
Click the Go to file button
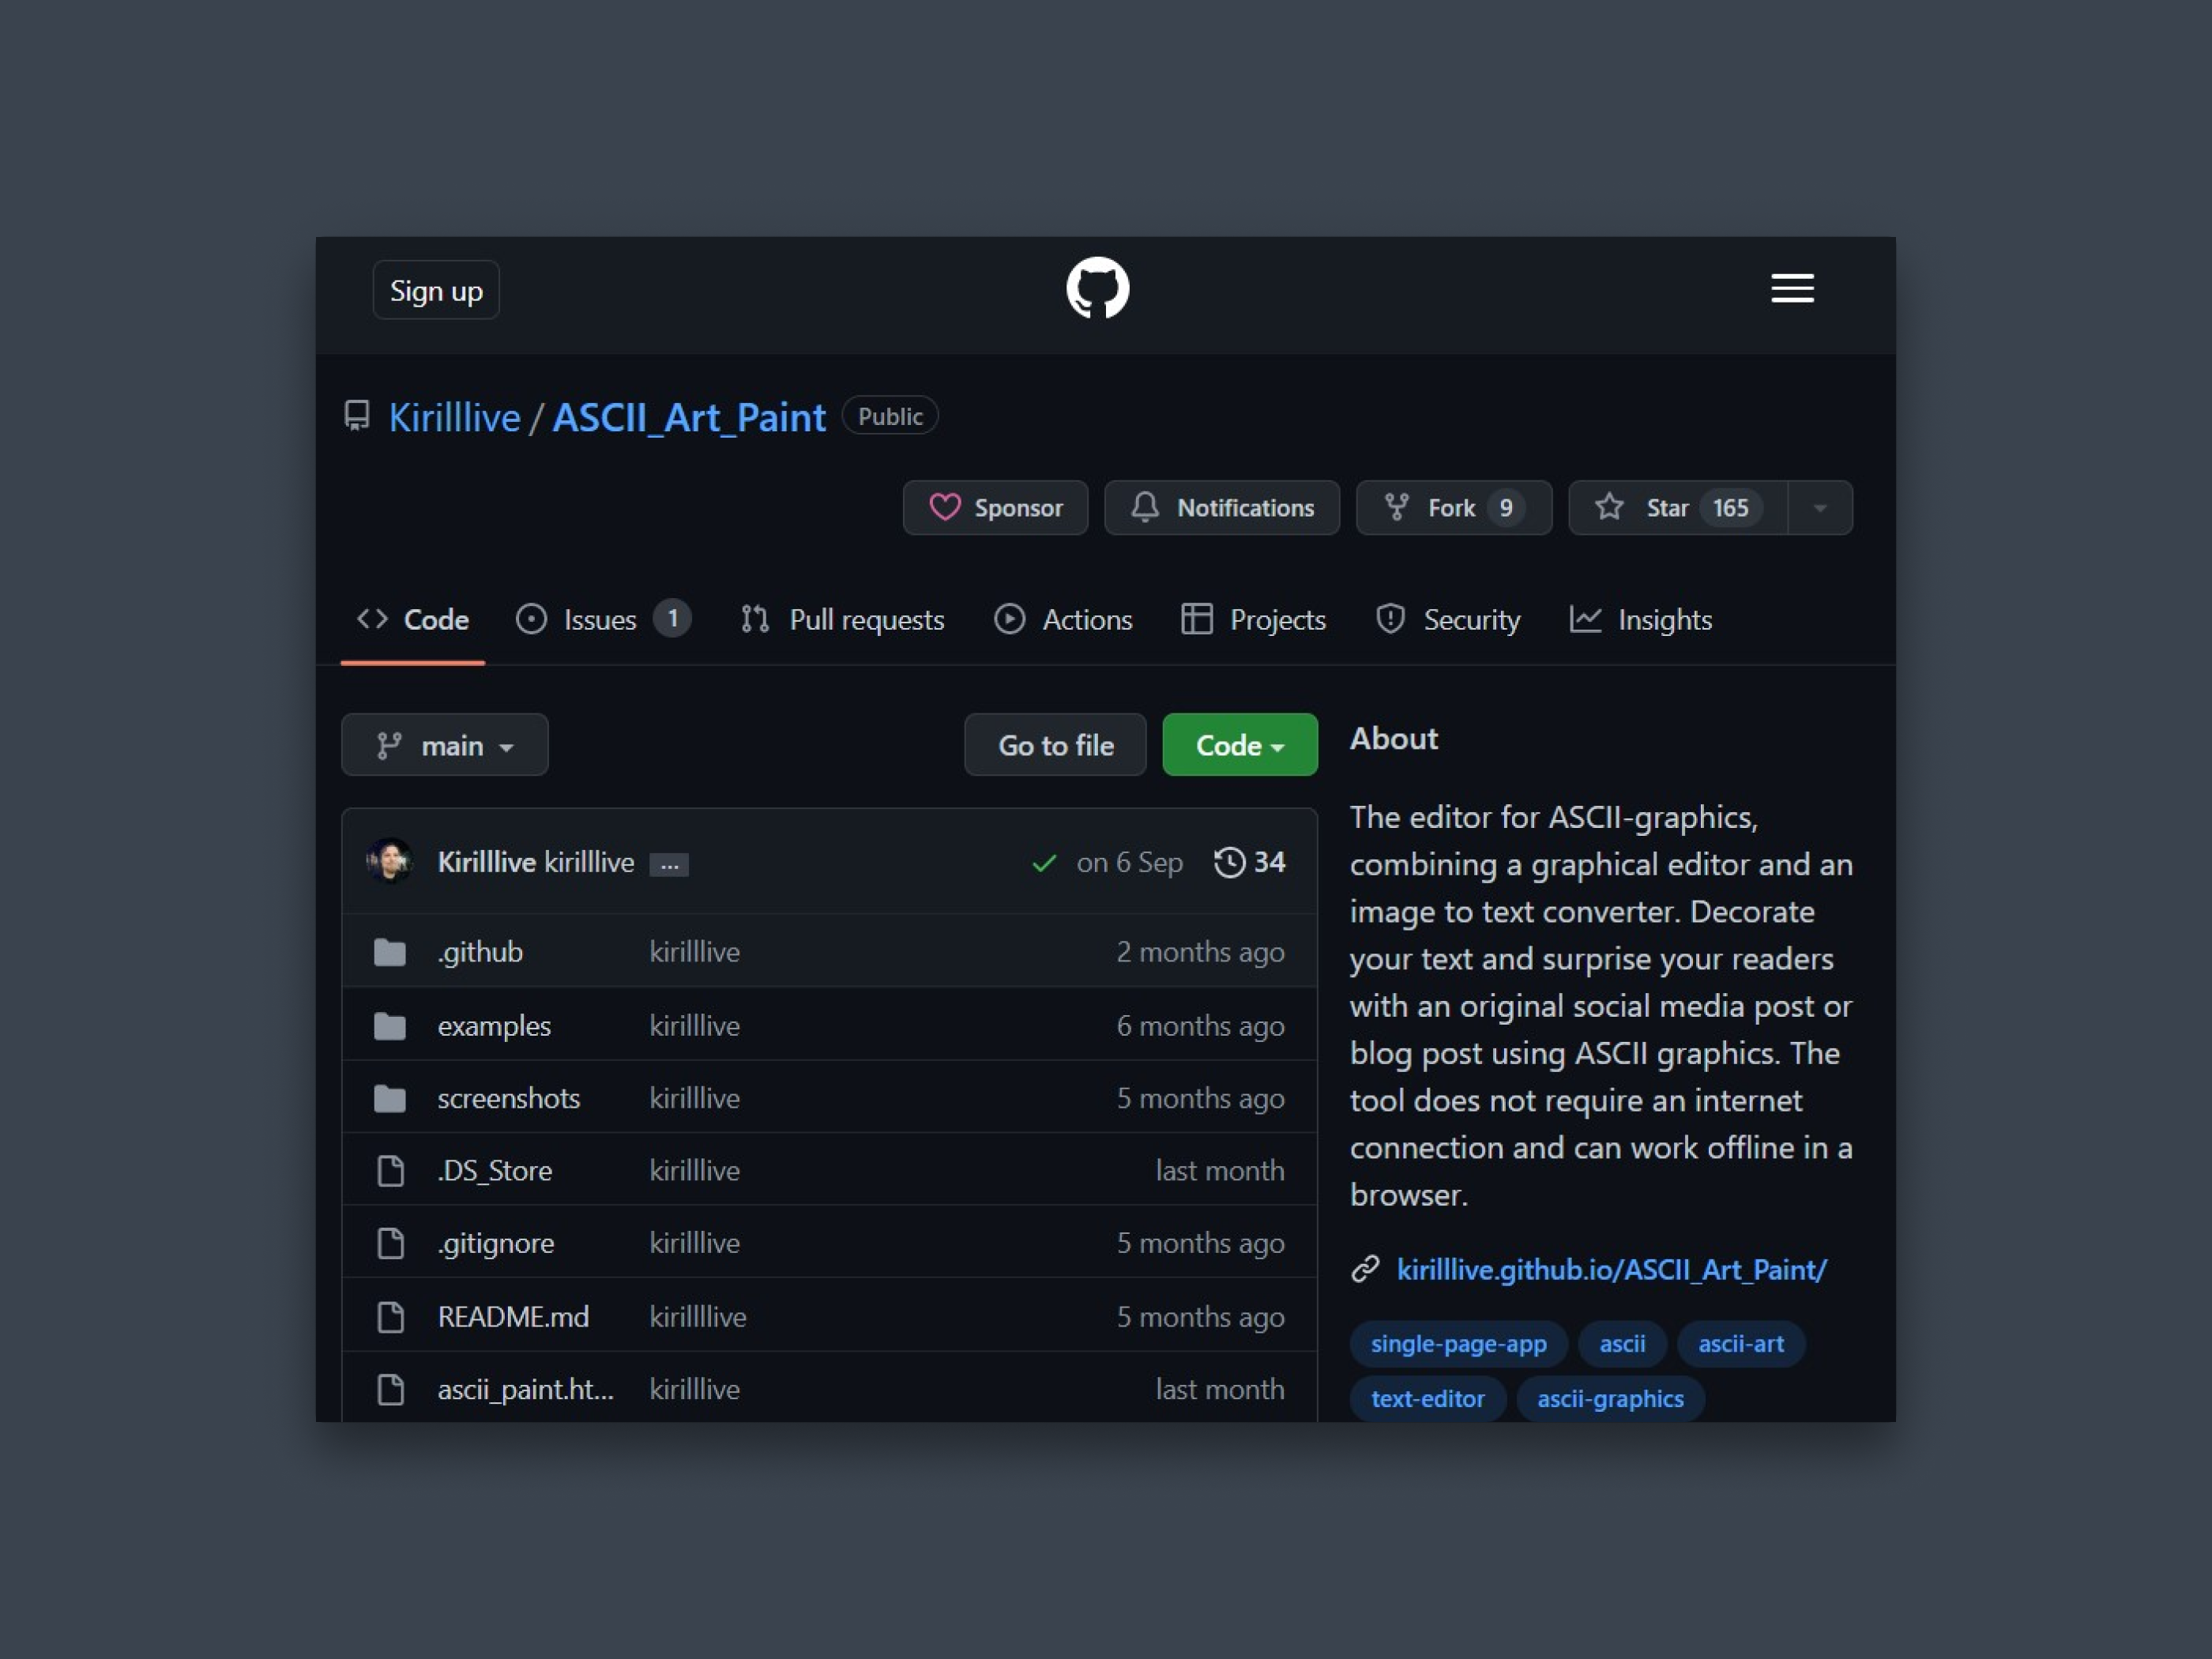pos(1055,745)
